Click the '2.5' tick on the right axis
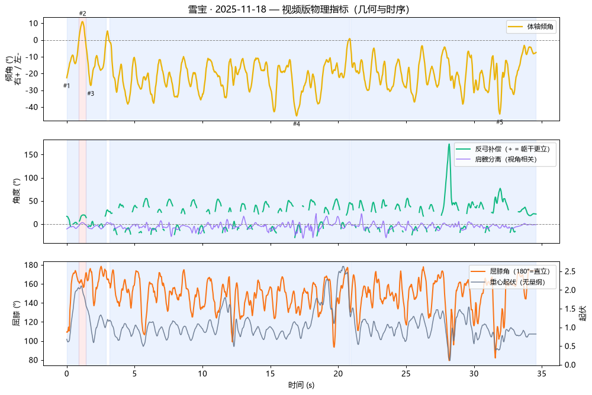Screen dimensions: 592x395 (x=570, y=271)
